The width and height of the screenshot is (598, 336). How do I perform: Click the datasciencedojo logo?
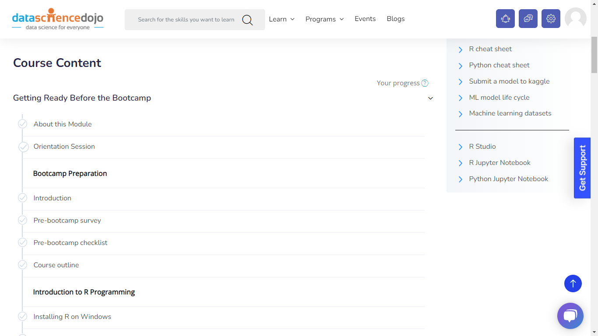(57, 19)
